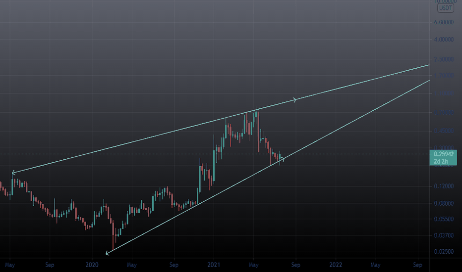Click the May label immediately following 2022
462x272 pixels.
[375, 265]
